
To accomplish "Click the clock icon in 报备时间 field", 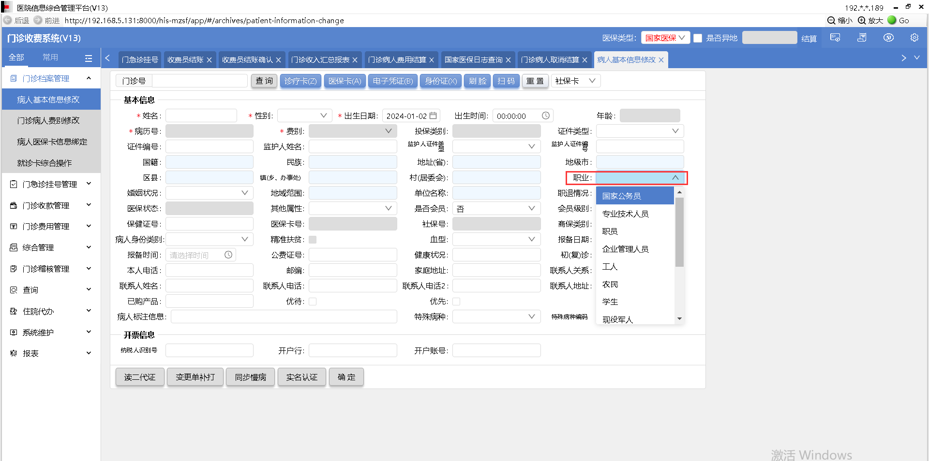I will 228,255.
